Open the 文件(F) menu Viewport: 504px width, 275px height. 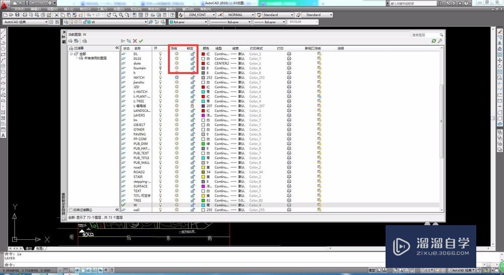click(19, 9)
